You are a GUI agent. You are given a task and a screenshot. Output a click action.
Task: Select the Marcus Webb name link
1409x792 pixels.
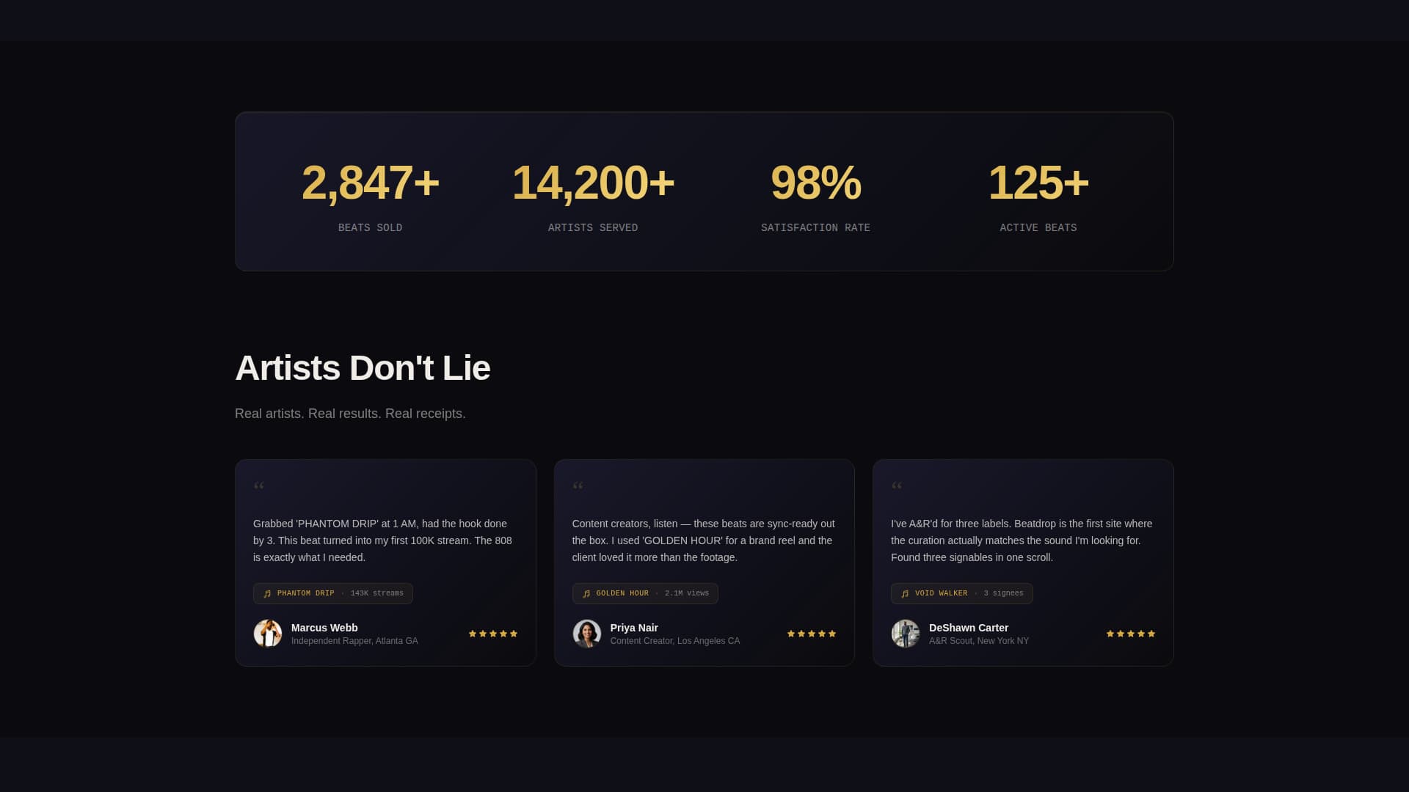324,628
